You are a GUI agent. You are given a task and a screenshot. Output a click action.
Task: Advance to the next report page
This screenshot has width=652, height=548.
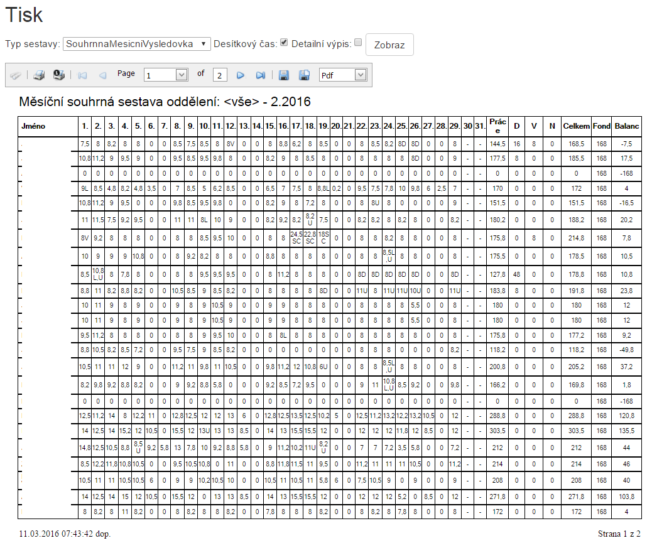coord(241,75)
